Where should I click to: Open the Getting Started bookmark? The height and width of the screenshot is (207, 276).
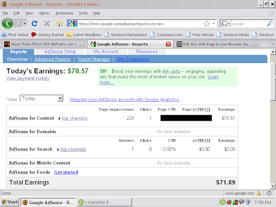pyautogui.click(x=47, y=34)
